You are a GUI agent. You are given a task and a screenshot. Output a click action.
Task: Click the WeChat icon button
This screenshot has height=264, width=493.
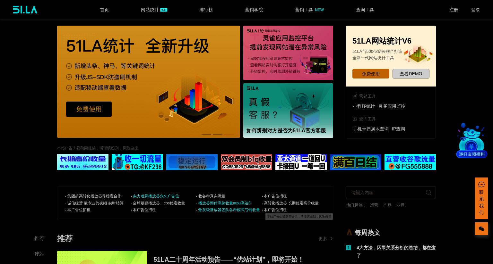(481, 229)
